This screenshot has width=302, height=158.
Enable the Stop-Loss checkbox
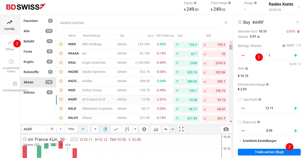click(239, 122)
